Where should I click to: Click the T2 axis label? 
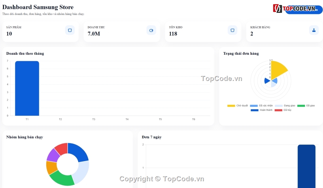click(x=61, y=119)
